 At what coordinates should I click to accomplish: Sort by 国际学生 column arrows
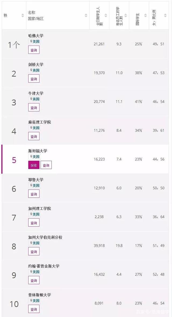[145, 16]
